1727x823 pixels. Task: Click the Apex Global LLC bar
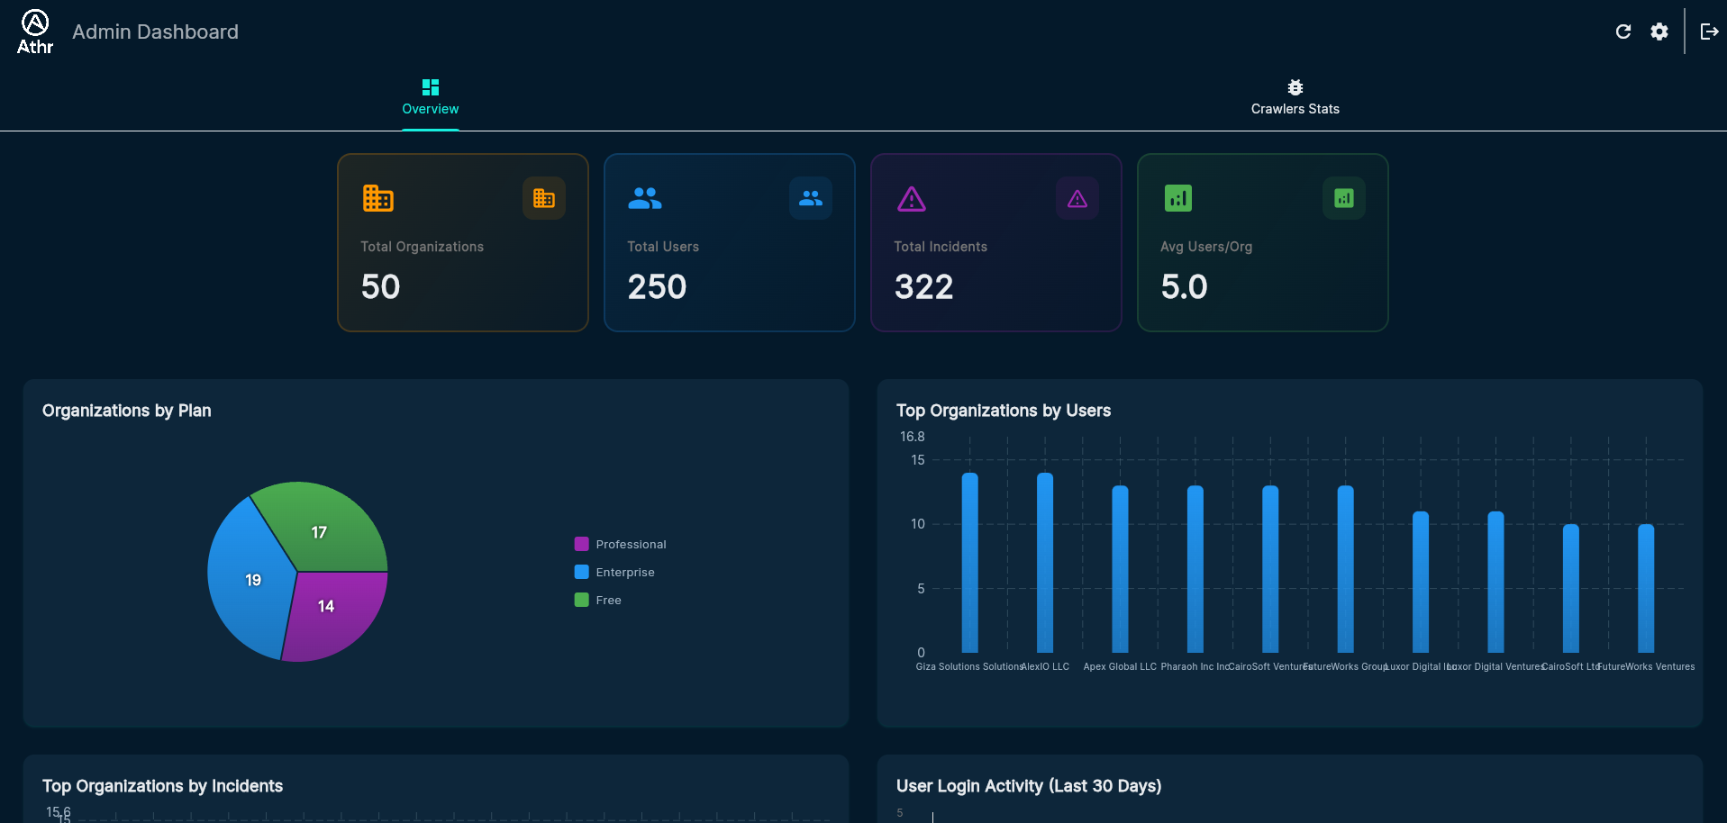[x=1120, y=569]
